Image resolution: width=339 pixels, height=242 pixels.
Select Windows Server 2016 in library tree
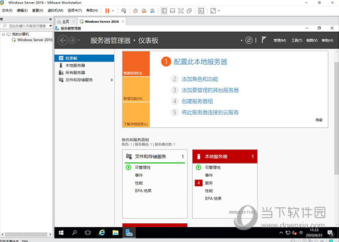click(x=32, y=40)
